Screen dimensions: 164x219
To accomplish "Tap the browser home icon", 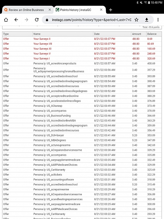I will (6, 20).
